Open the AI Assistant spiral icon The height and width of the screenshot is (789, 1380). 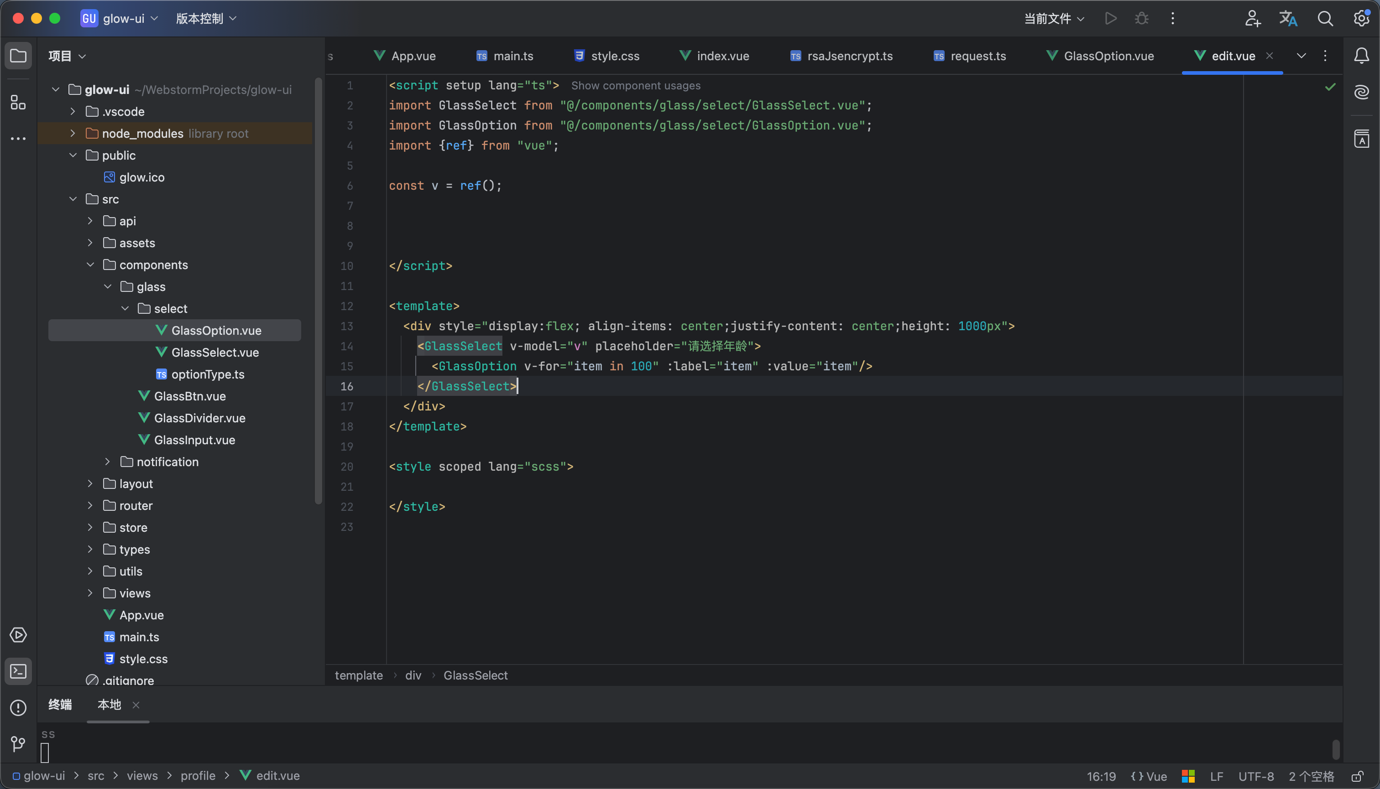pos(1361,92)
